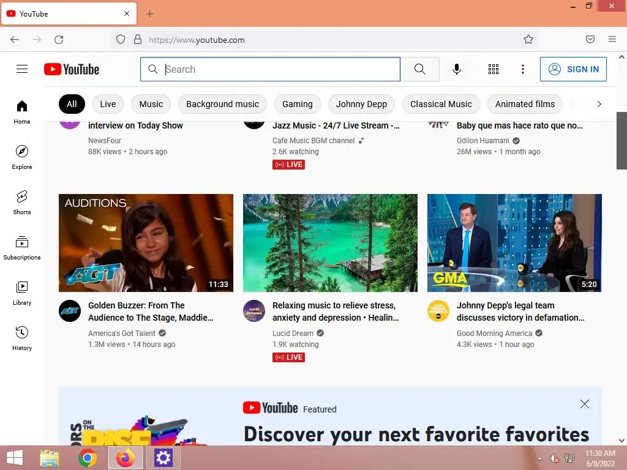The width and height of the screenshot is (627, 470).
Task: Click the SIGN IN button
Action: point(573,69)
